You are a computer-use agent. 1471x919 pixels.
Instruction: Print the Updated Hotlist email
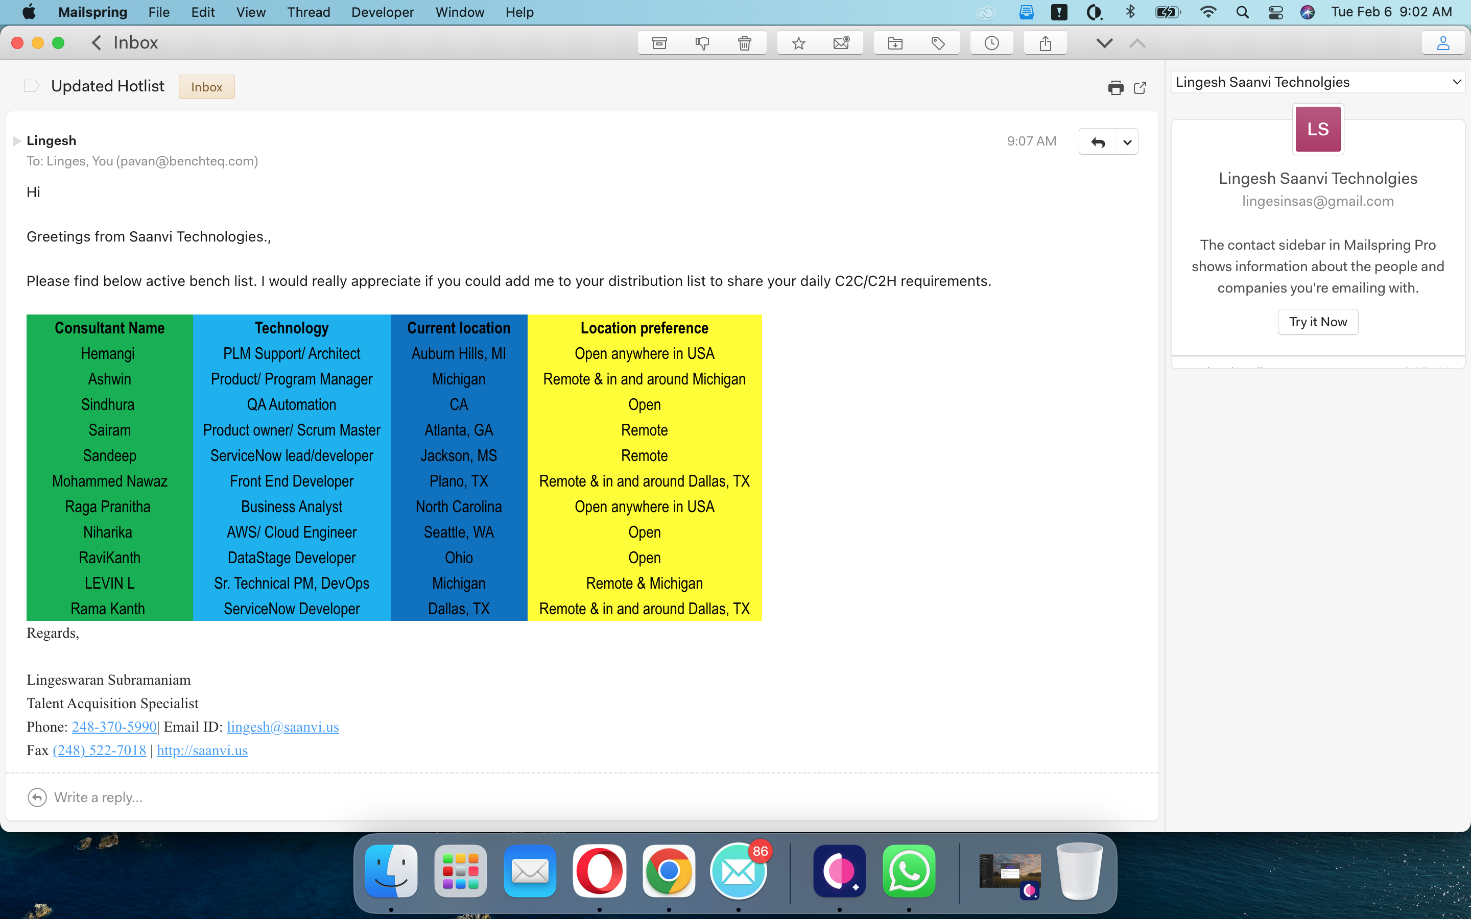[x=1116, y=87]
